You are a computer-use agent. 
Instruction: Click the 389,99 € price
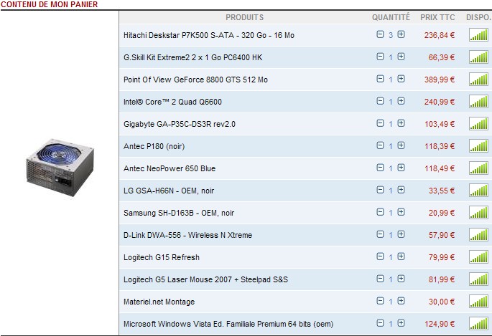pos(440,80)
